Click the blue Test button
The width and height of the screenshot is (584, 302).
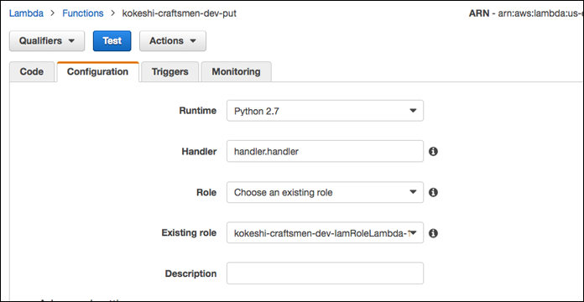click(112, 40)
